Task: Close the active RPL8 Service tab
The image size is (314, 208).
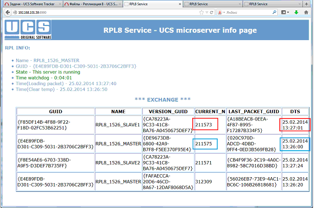Action: 180,4
